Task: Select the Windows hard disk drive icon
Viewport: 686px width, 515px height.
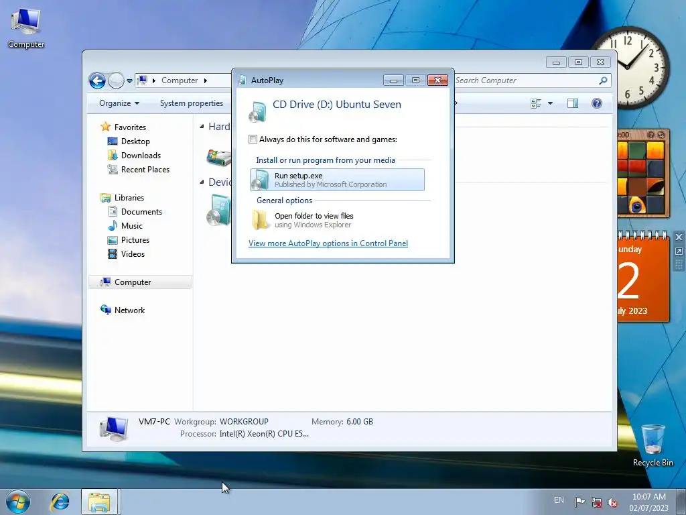Action: click(219, 157)
